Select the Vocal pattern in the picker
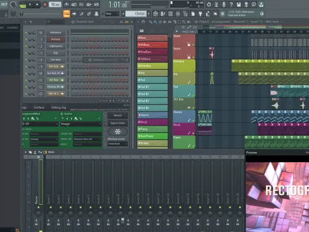Viewport: 309px width, 232px height. click(153, 122)
